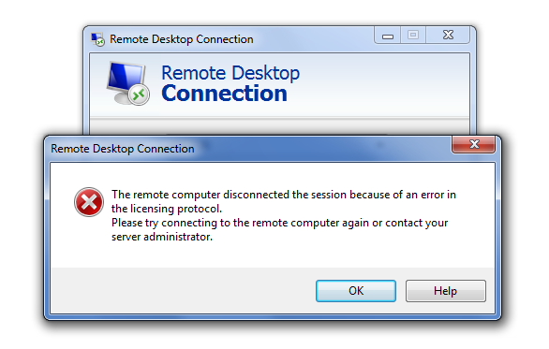
Task: Click the gray footer area left of OK
Action: [182, 290]
